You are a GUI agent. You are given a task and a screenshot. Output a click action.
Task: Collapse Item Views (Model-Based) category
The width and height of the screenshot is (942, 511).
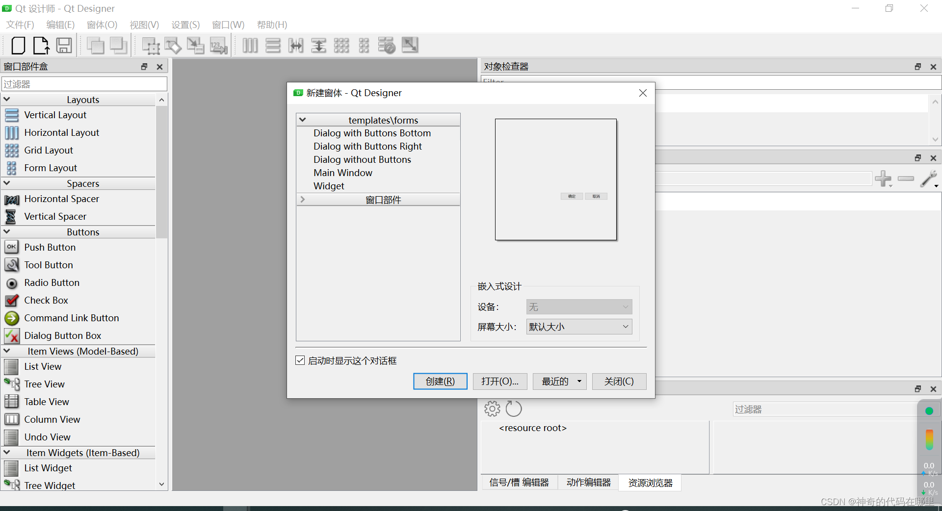tap(7, 351)
